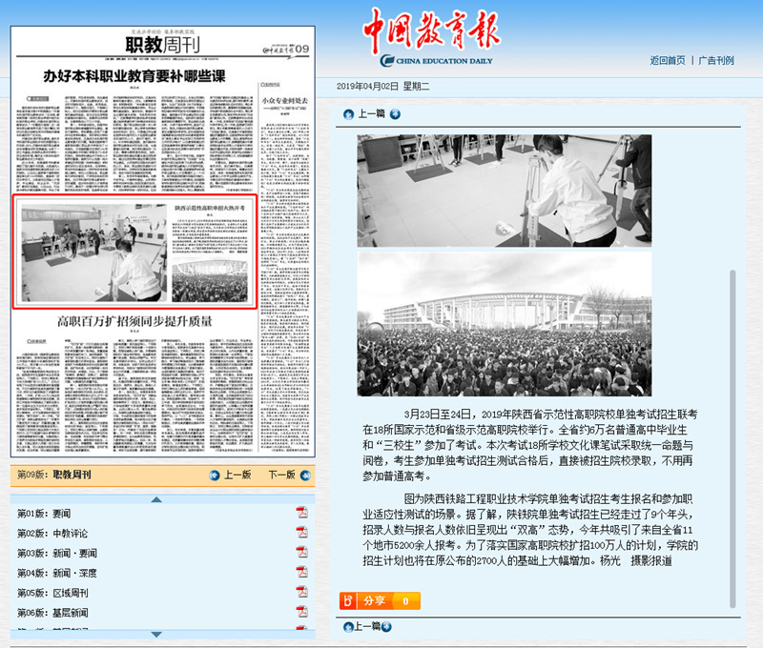763x648 pixels.
Task: Click the highlighted article region on page thumbnail
Action: pyautogui.click(x=134, y=252)
